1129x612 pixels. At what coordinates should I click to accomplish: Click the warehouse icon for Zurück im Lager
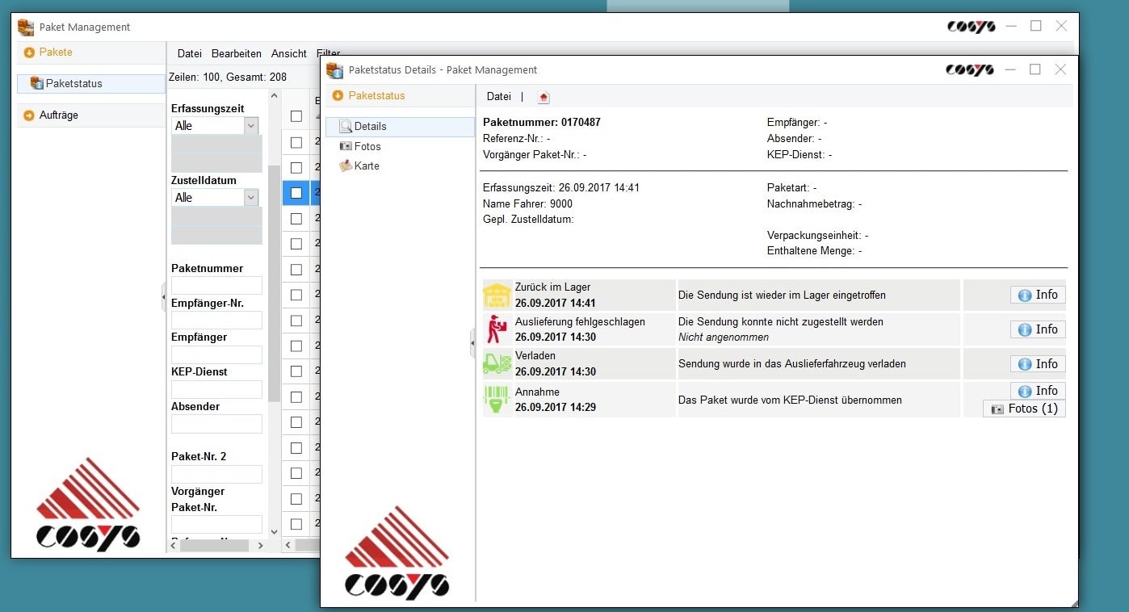click(496, 294)
